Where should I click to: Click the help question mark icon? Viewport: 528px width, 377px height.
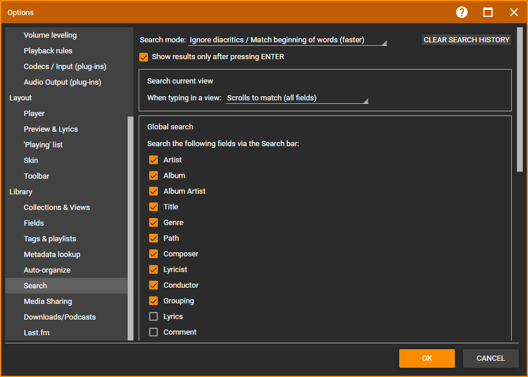(x=462, y=12)
